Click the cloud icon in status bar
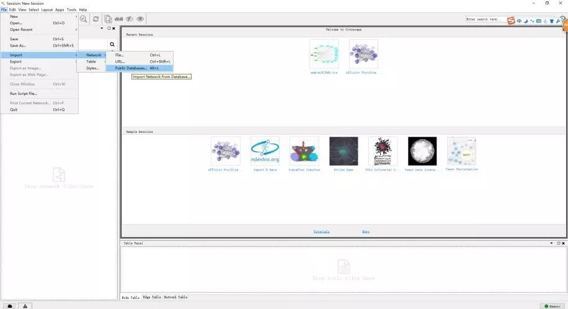This screenshot has height=309, width=568. (10, 306)
